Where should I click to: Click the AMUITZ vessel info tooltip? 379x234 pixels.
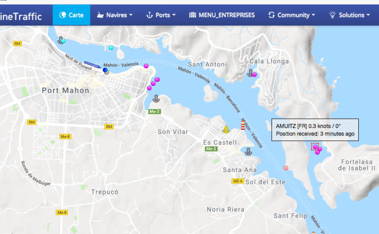pos(315,130)
